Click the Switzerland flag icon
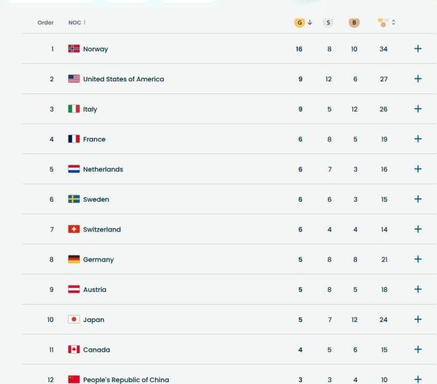This screenshot has height=384, width=437. coord(74,229)
